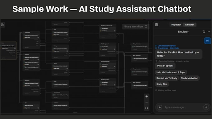Choose Study Motivation option
This screenshot has height=119, width=212.
click(190, 78)
